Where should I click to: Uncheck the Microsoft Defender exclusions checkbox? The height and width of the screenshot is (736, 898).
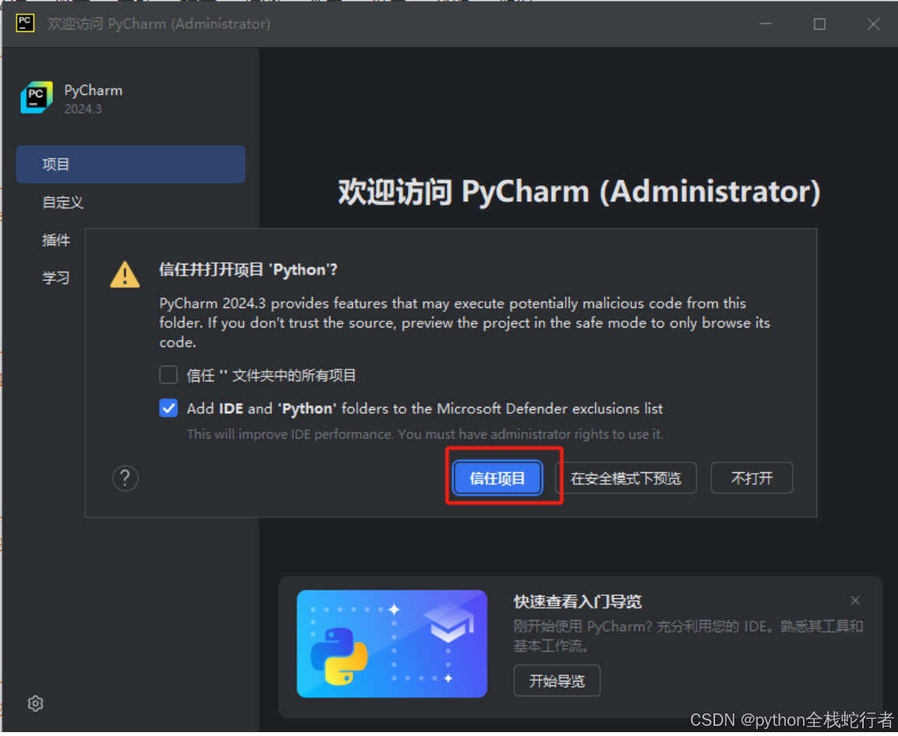(168, 408)
